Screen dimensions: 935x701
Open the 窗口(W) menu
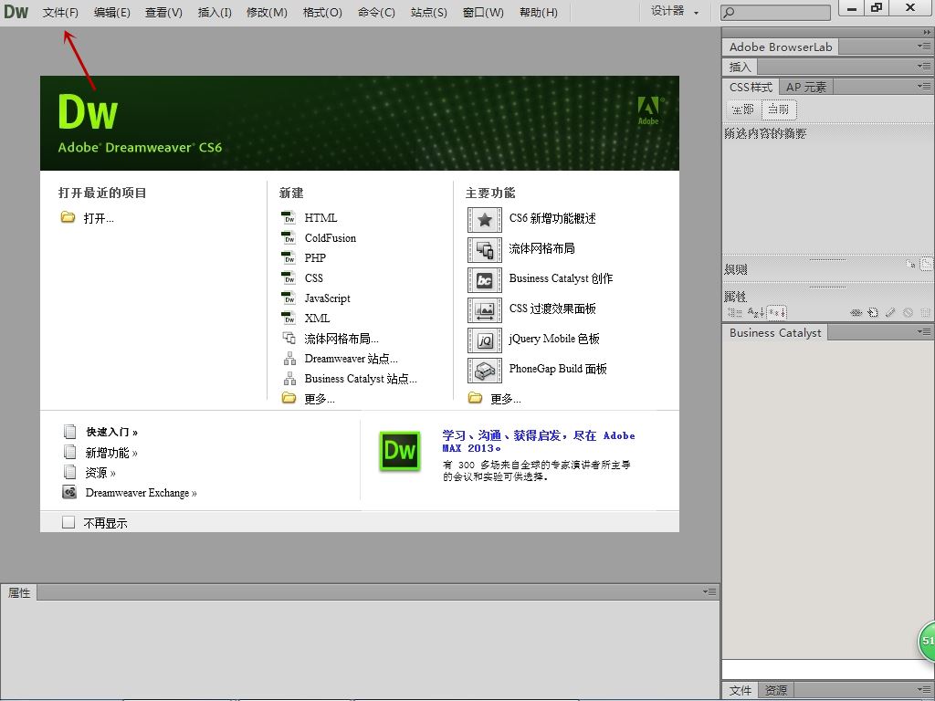tap(483, 12)
